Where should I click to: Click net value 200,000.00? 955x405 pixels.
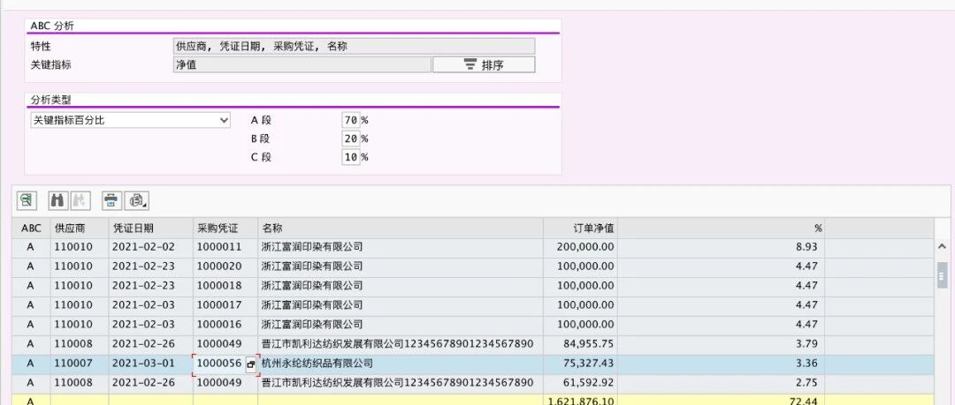[x=580, y=247]
